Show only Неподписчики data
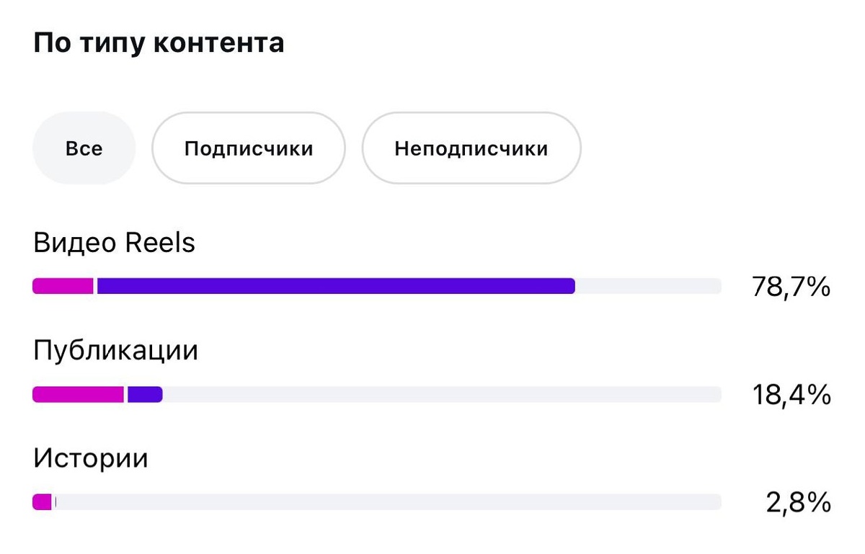Image resolution: width=865 pixels, height=554 pixels. [471, 148]
